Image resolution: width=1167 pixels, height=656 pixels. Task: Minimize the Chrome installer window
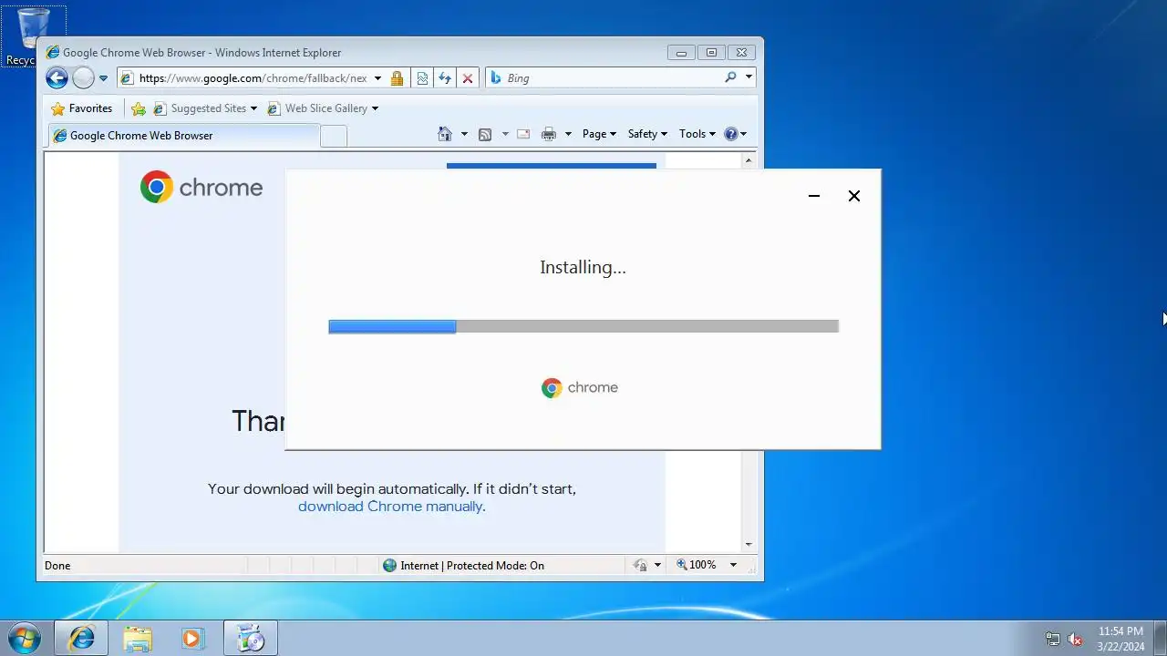(x=814, y=196)
